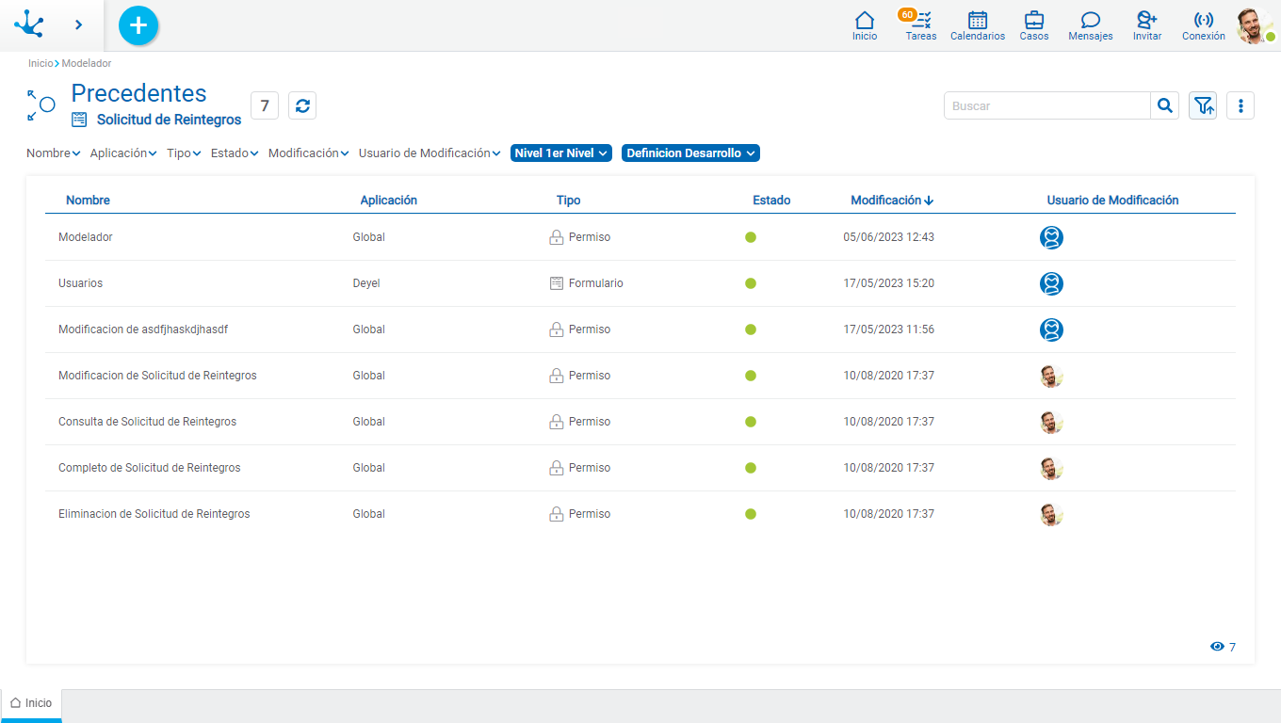This screenshot has height=723, width=1281.
Task: Click the result count 7 badge
Action: tap(265, 105)
